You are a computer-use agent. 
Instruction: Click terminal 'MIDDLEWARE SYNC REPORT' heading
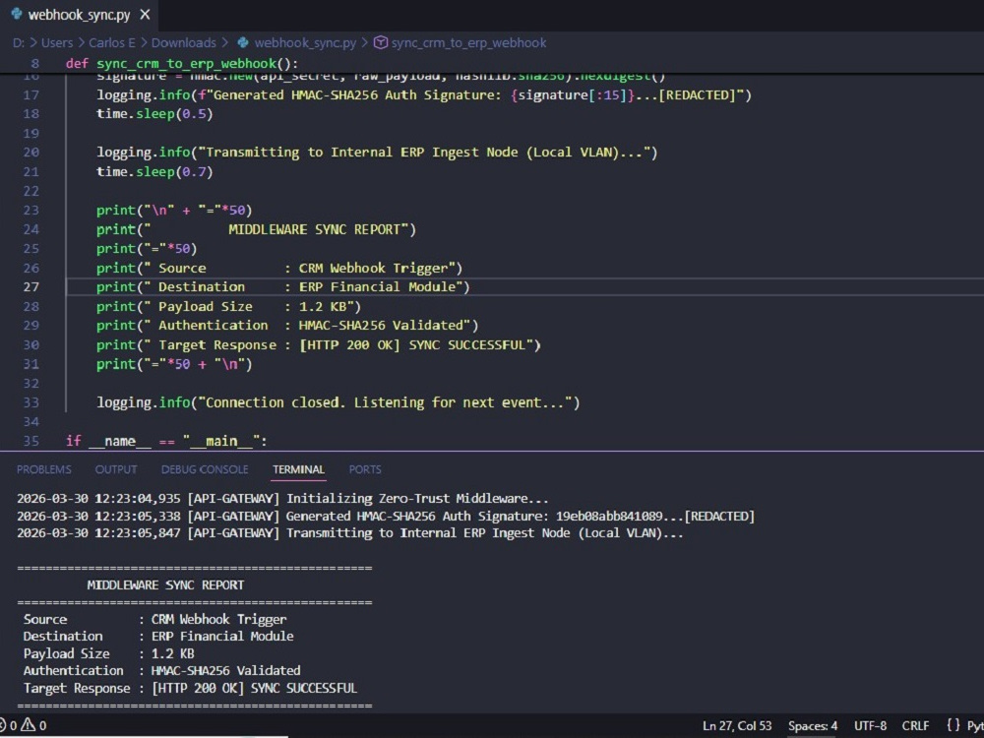165,584
